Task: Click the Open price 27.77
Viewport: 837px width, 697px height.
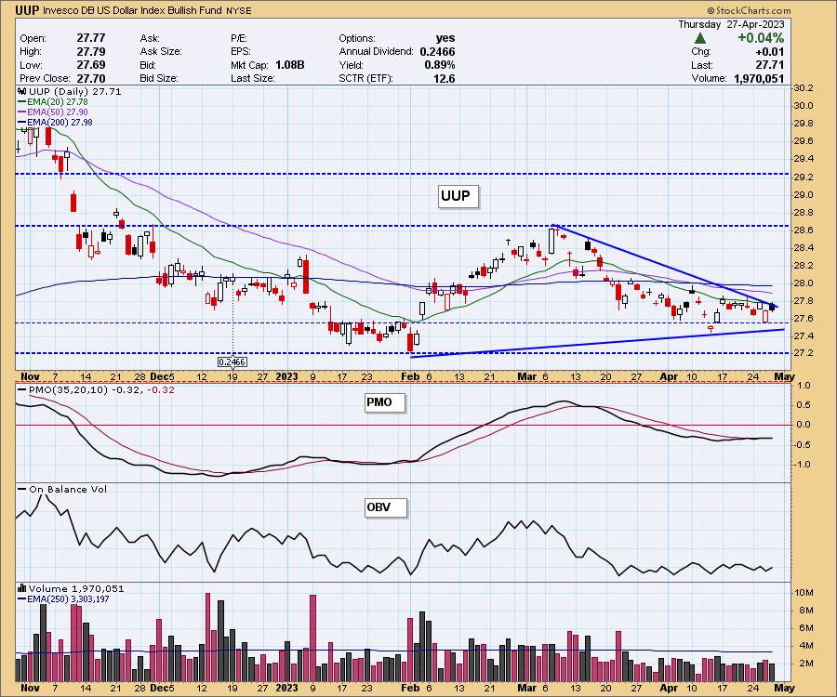Action: (x=91, y=38)
